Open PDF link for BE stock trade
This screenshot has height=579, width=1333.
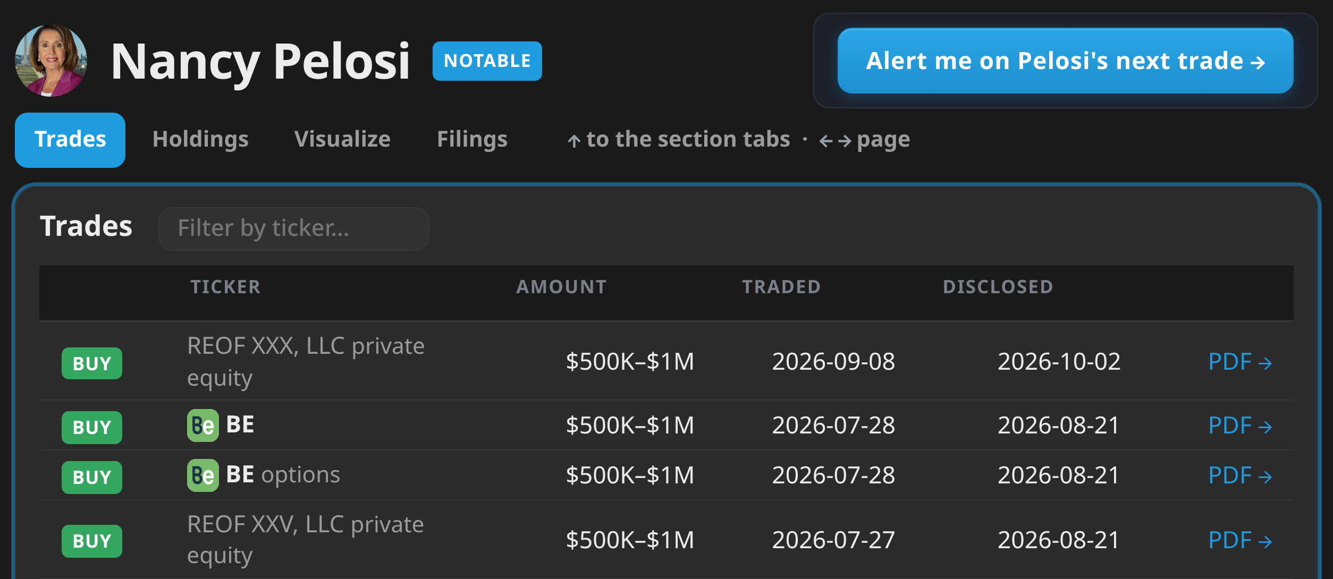1240,426
